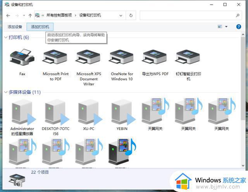Open address bar history dropdown
This screenshot has height=192, width=248.
[x=121, y=16]
